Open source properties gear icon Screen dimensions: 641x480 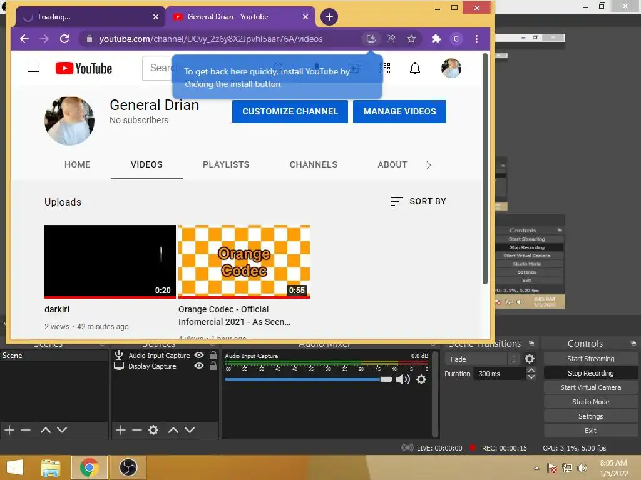(153, 430)
